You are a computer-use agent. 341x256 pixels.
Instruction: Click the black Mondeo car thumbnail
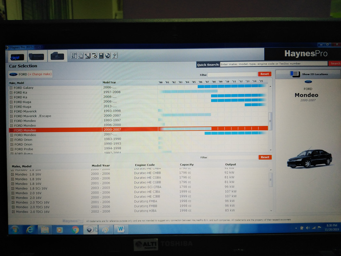coord(309,158)
